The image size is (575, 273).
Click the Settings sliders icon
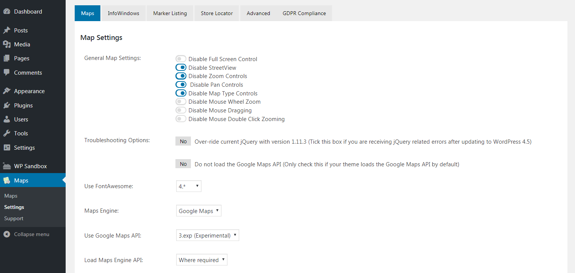tap(7, 147)
